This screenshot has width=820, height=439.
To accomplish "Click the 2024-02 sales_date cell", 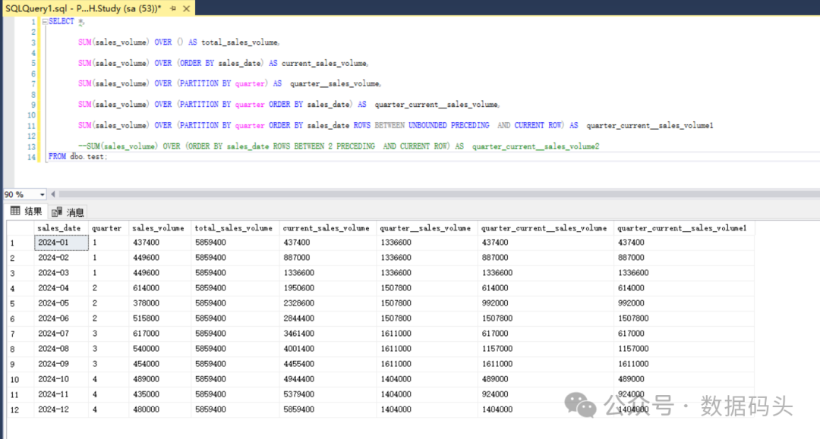I will pos(61,258).
